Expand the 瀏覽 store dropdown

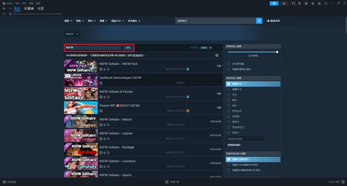[x=68, y=21]
